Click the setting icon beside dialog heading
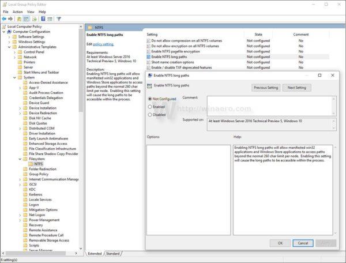This screenshot has height=263, width=346. tap(149, 86)
